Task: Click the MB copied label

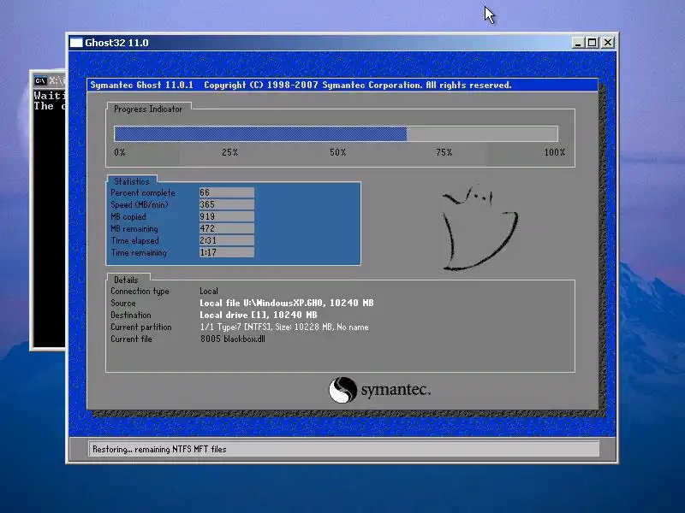Action: coord(128,217)
